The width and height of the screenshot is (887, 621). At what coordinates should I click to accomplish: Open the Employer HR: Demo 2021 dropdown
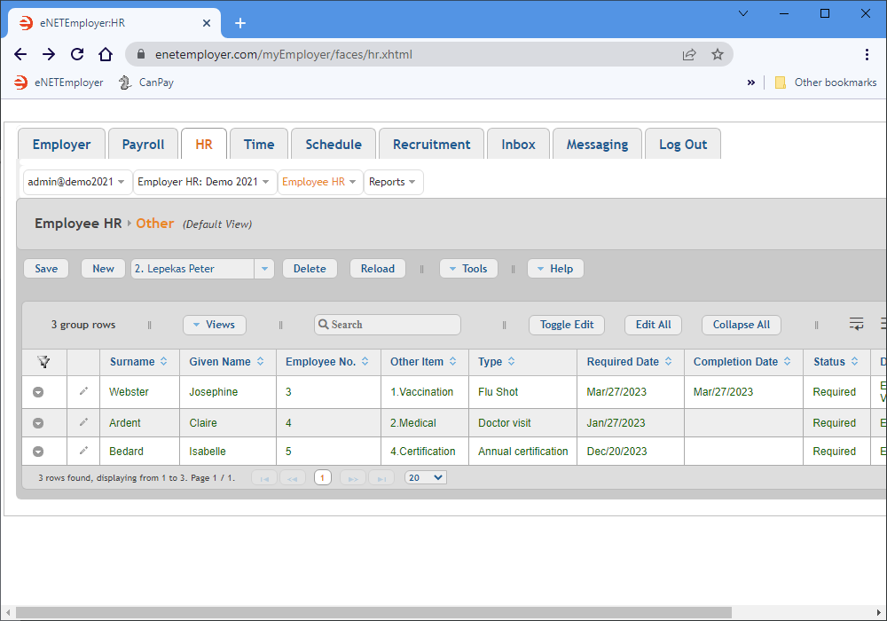(x=204, y=182)
